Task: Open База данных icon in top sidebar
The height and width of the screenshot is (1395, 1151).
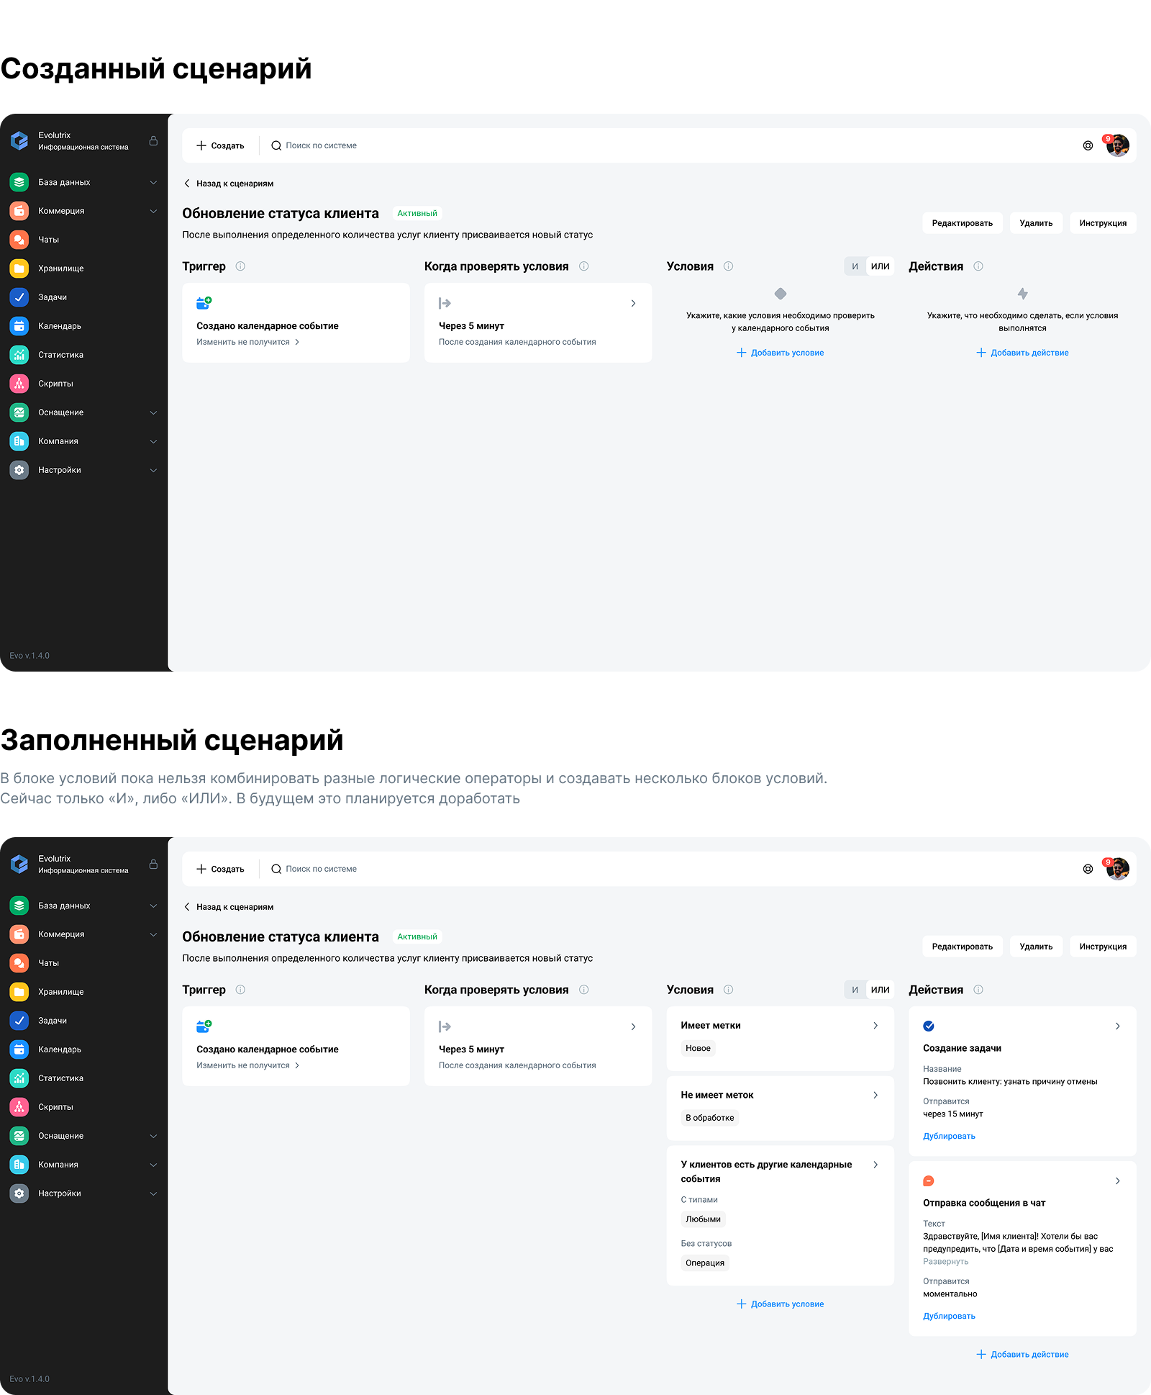Action: [19, 182]
